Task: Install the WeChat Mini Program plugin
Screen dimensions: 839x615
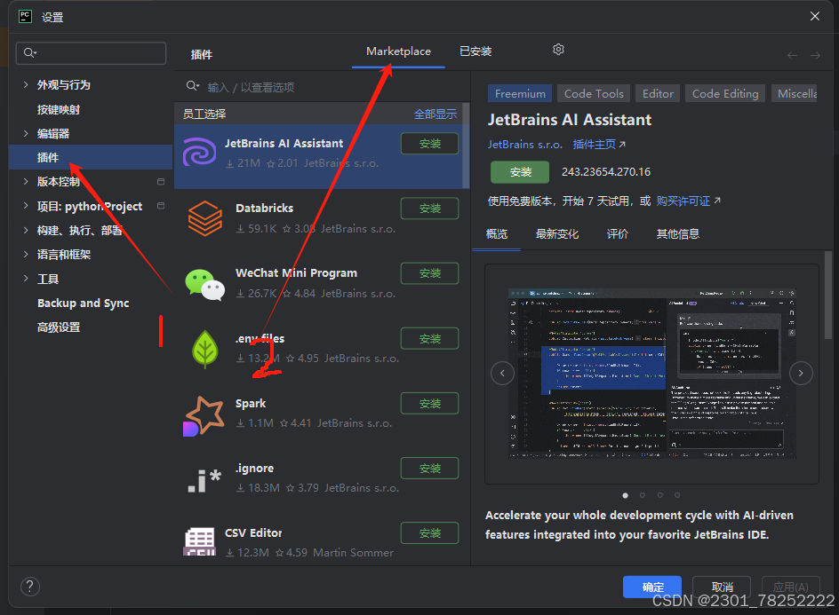Action: coord(429,273)
